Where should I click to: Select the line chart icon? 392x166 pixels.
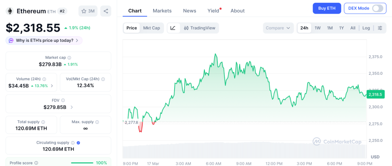(173, 28)
